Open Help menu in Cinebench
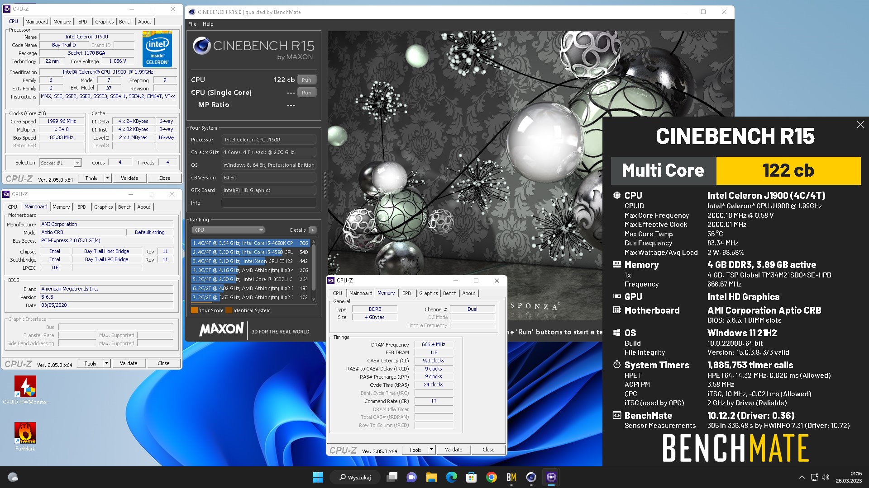The width and height of the screenshot is (869, 488). pos(208,24)
